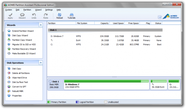This screenshot has height=109, width=186.
Task: Click Disk Surface Test link text
Action: 20,82
